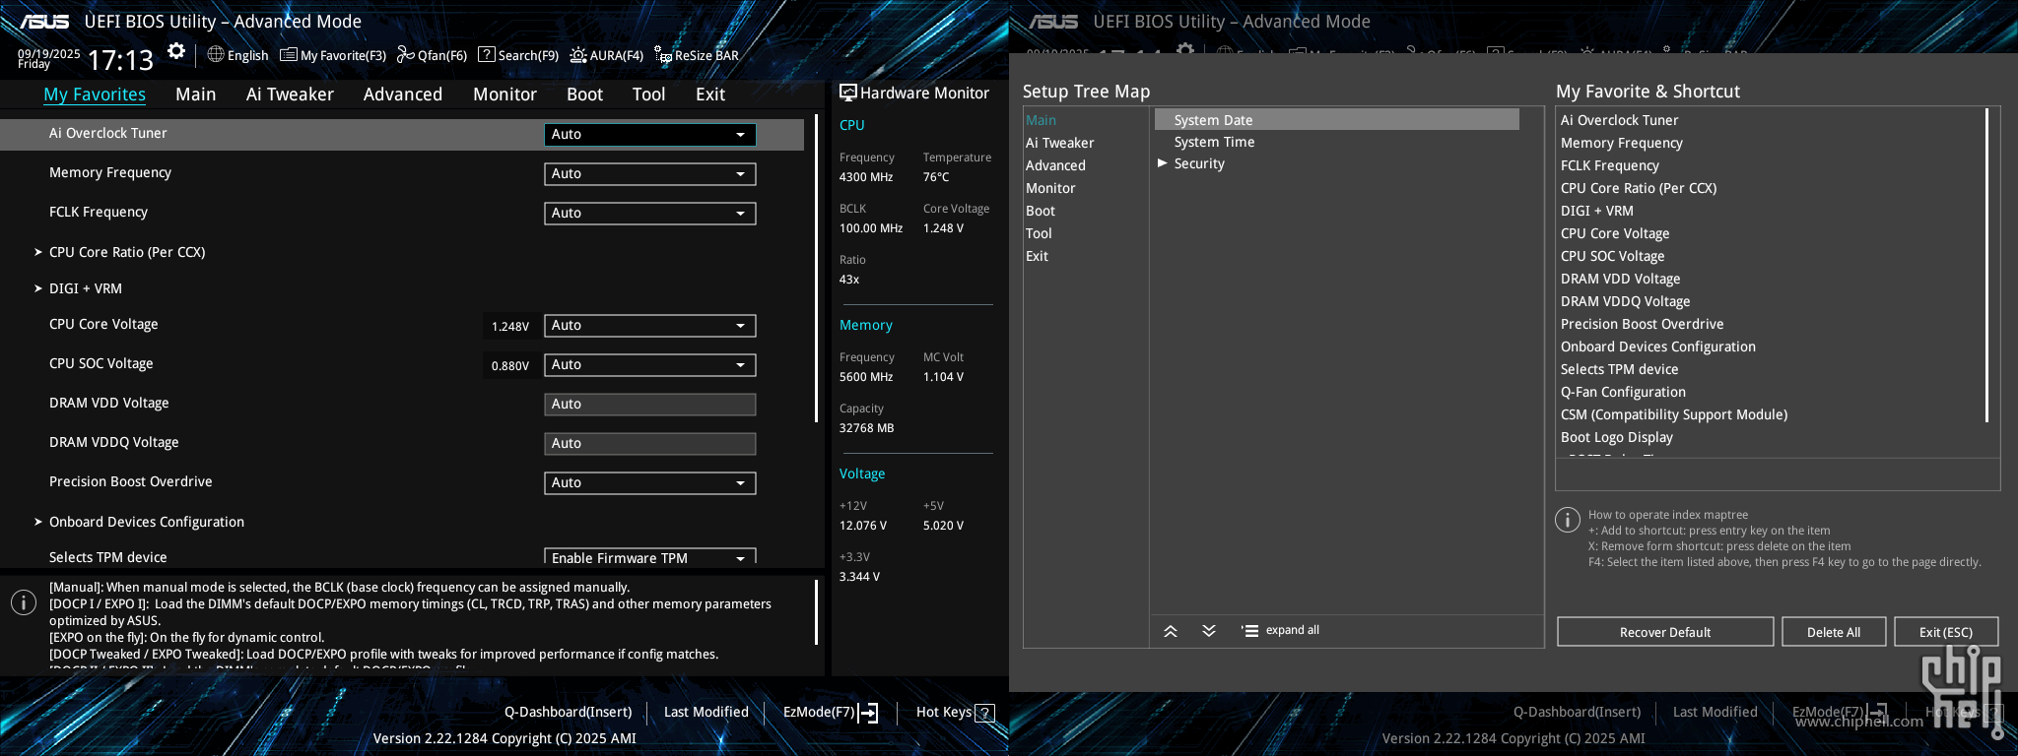Open AURA(F4) lighting toggle
This screenshot has height=756, width=2018.
pyautogui.click(x=606, y=55)
